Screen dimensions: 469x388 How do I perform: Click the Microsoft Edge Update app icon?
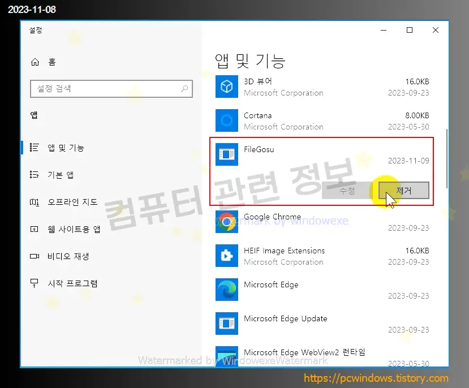tap(227, 324)
